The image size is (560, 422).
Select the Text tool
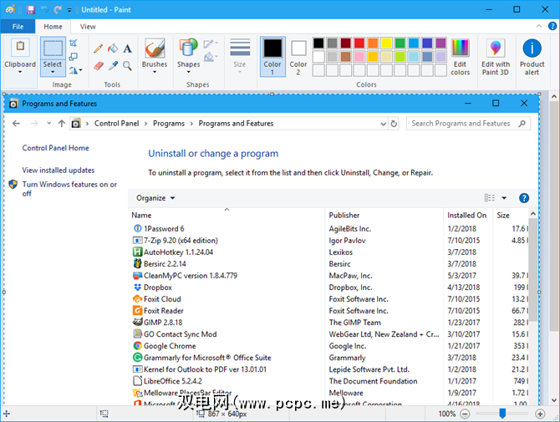127,48
